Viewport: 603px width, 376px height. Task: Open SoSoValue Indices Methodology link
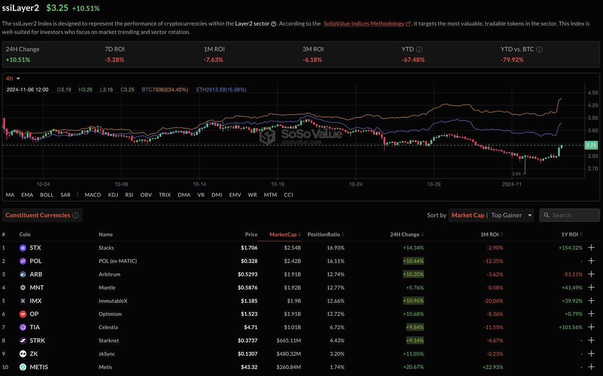pyautogui.click(x=367, y=24)
